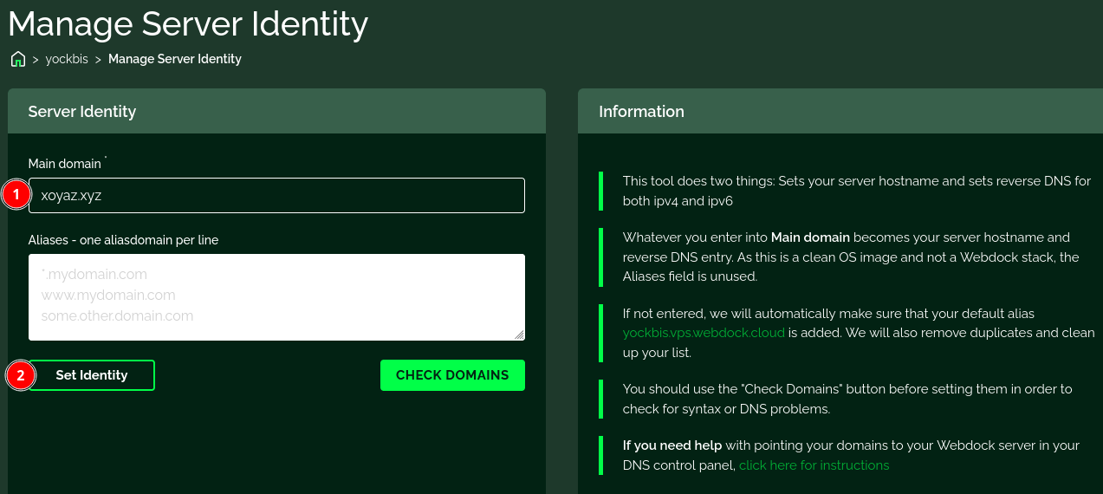Viewport: 1103px width, 494px height.
Task: Click the Server Identity panel header
Action: coord(82,111)
